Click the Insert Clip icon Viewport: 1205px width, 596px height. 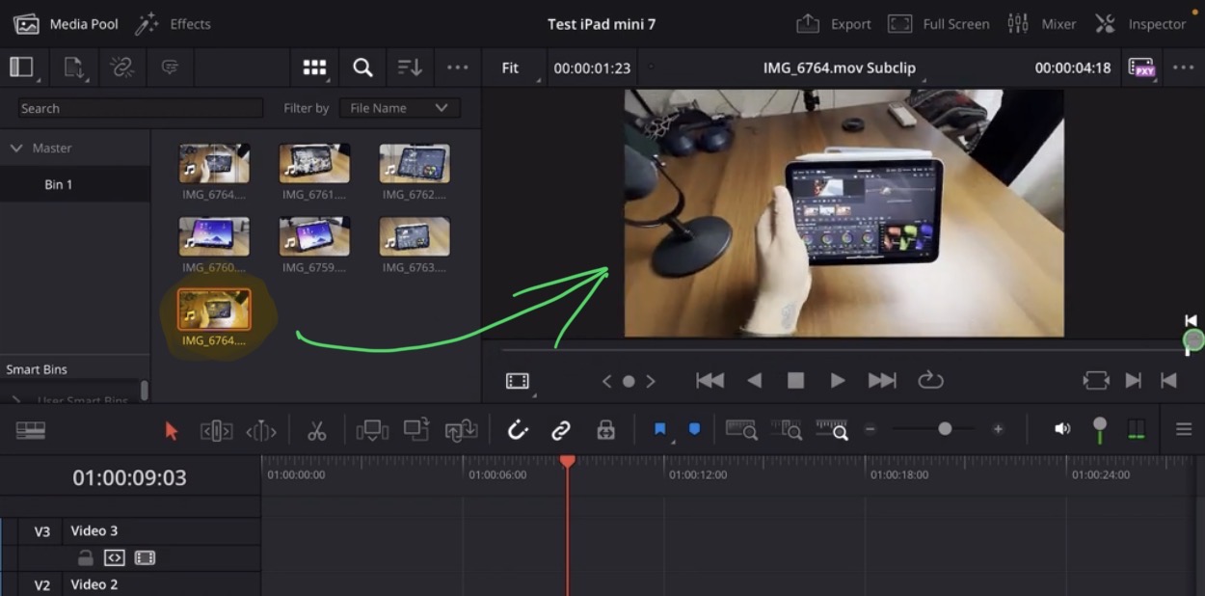click(371, 430)
